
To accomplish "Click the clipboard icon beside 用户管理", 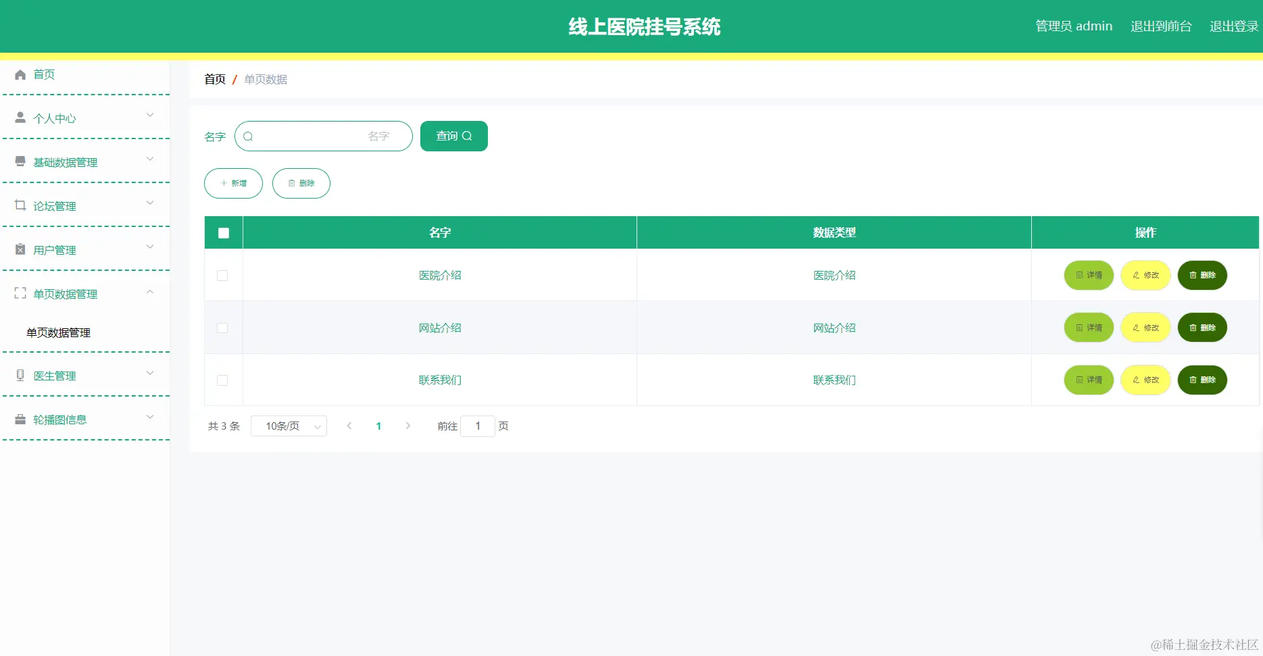I will pos(20,249).
